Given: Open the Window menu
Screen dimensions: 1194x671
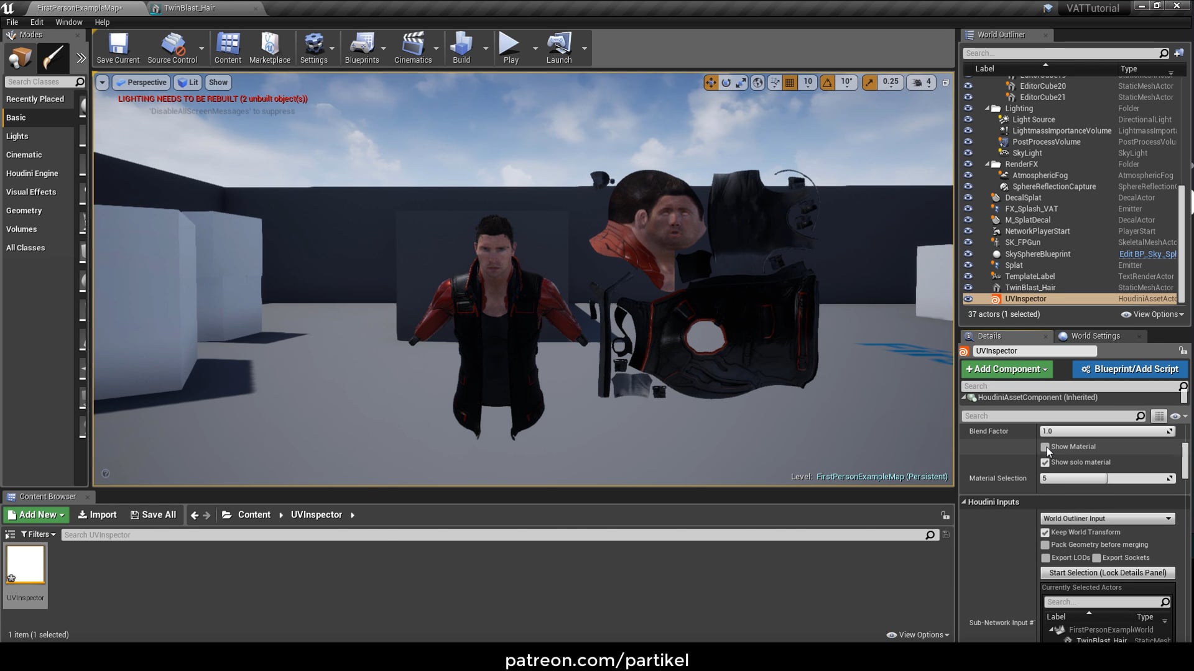Looking at the screenshot, I should pos(68,22).
